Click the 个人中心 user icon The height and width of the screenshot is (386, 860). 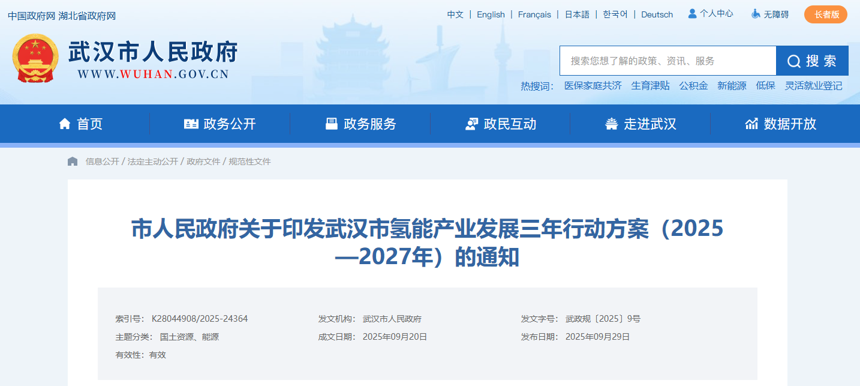692,13
